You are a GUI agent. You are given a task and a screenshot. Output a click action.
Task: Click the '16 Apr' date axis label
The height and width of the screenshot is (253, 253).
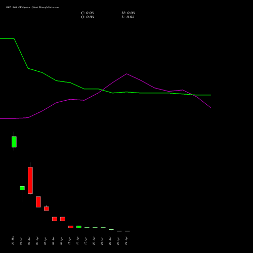(x=77, y=241)
